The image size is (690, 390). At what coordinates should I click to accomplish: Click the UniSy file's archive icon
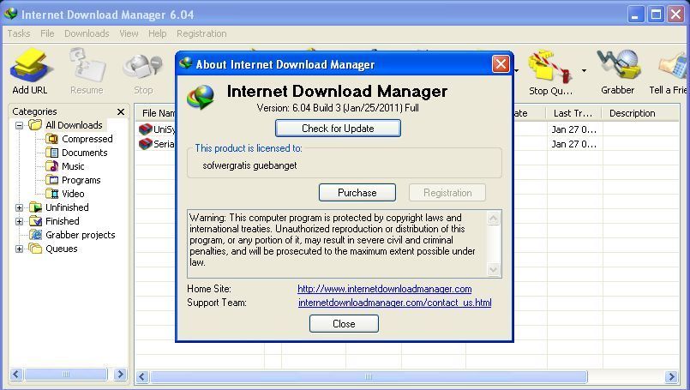pos(145,129)
